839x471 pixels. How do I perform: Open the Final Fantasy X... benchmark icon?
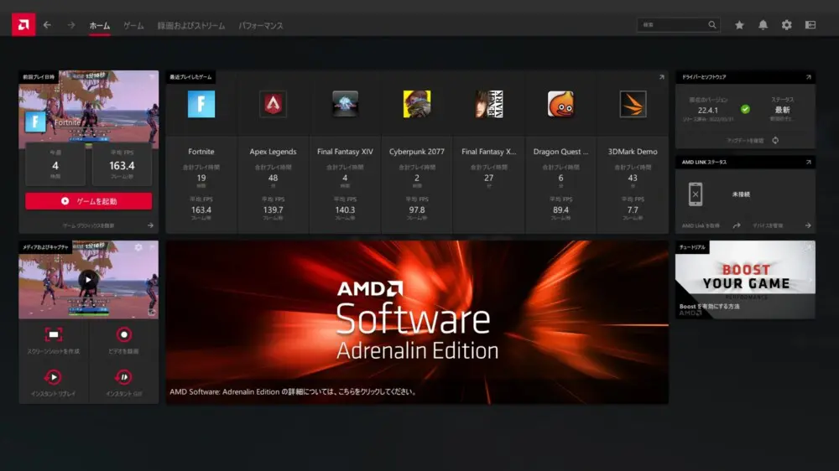click(488, 104)
